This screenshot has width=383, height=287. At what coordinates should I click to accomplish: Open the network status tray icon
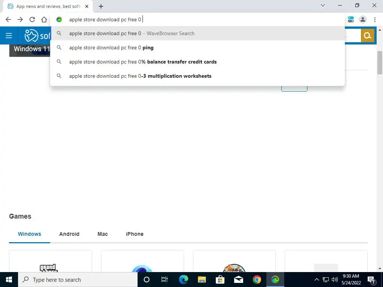[326, 280]
